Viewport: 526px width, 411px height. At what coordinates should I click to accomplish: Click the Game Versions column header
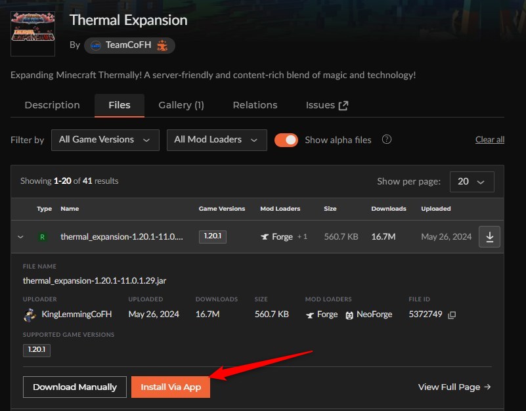[x=222, y=209]
